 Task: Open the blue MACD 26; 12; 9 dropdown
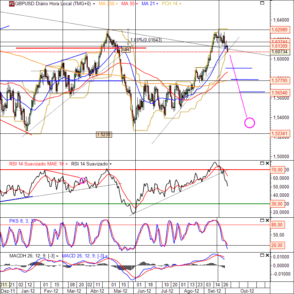pos(106,256)
